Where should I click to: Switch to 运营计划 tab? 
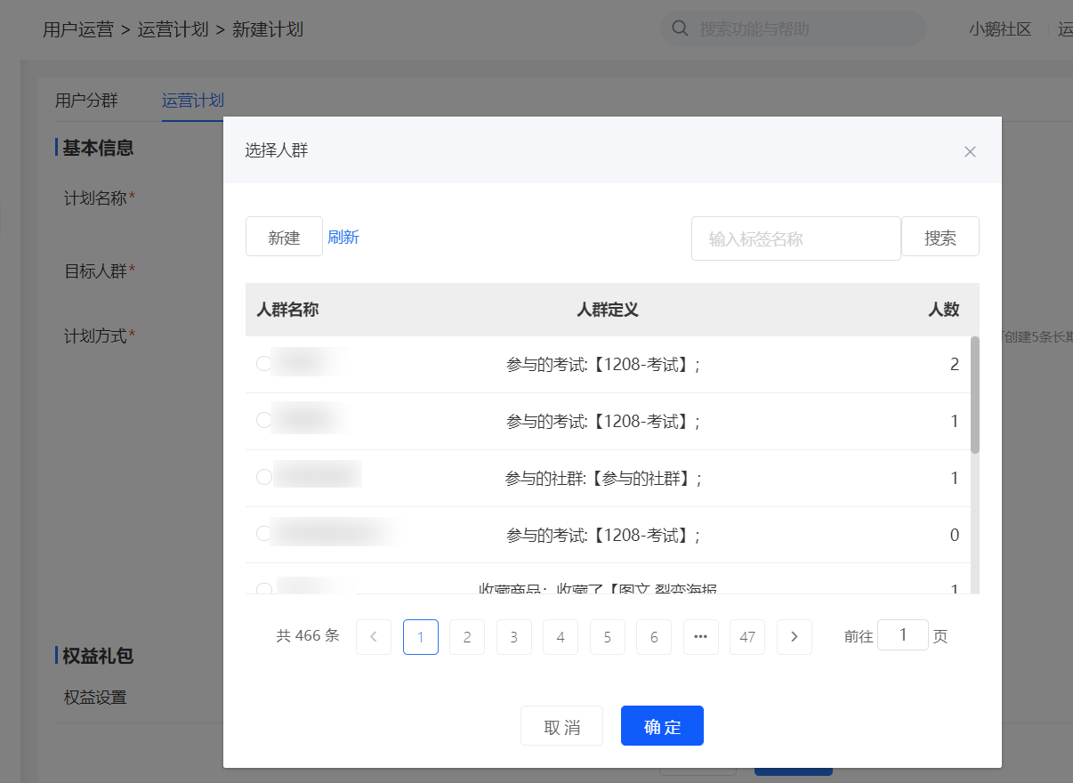pos(193,101)
